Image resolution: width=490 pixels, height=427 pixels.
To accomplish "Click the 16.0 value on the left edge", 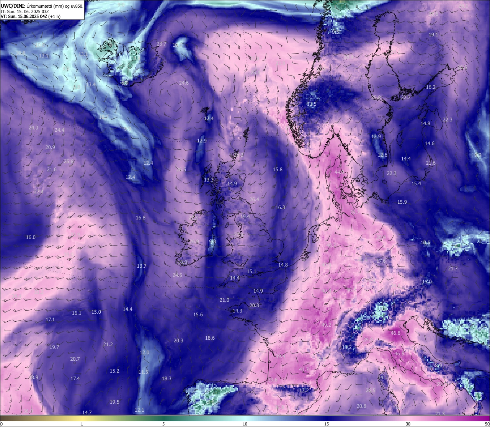I will pos(31,237).
